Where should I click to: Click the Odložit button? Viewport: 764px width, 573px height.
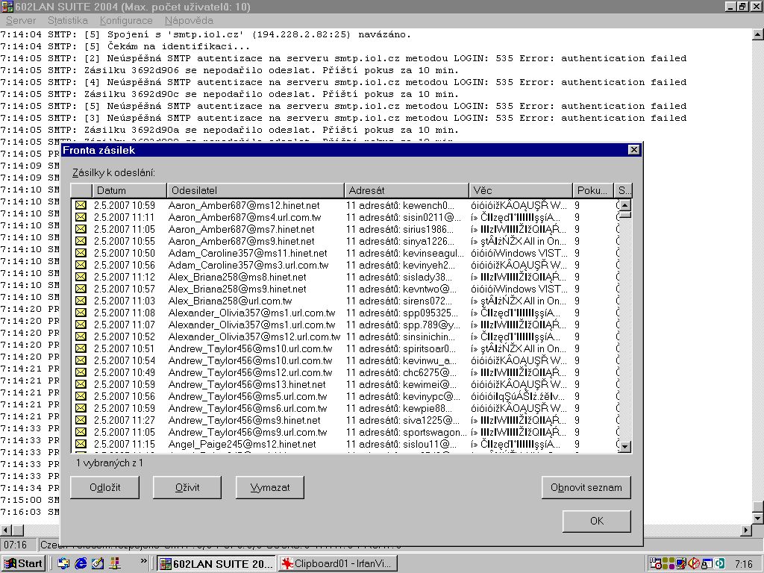[x=104, y=487]
